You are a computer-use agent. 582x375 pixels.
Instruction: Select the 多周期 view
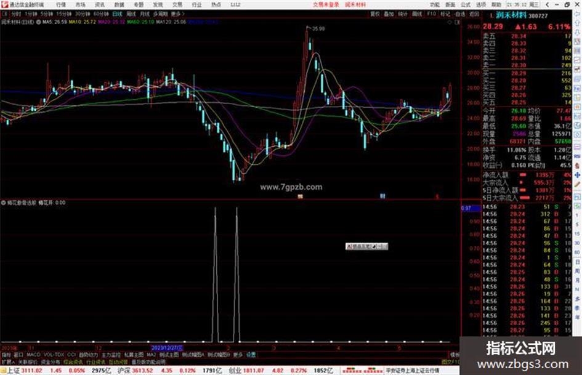click(160, 14)
